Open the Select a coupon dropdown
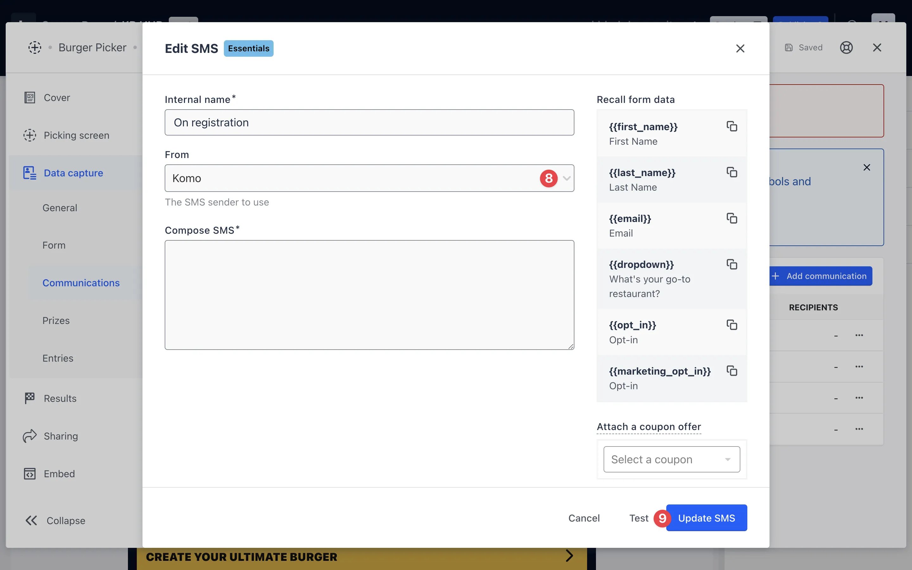This screenshot has height=570, width=912. (x=672, y=459)
